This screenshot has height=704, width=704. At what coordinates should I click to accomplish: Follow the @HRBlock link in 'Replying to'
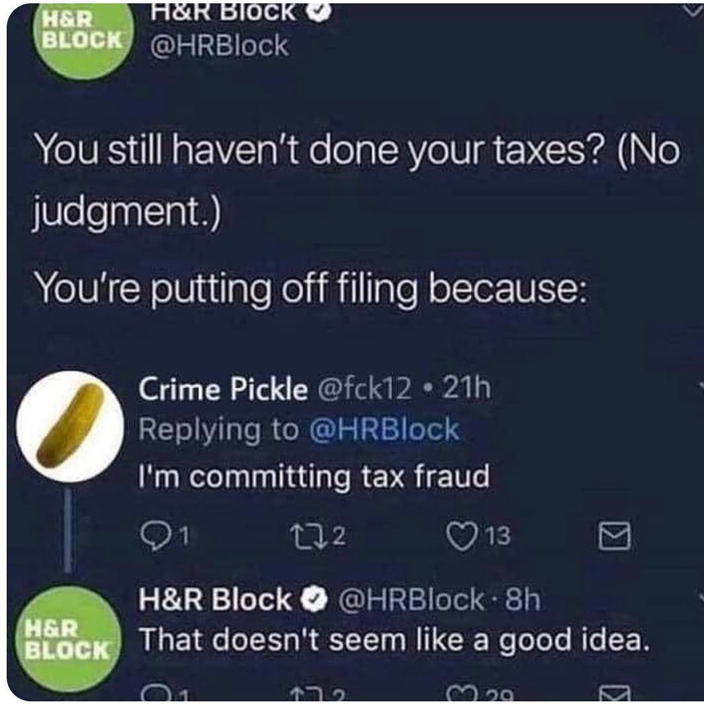point(384,430)
